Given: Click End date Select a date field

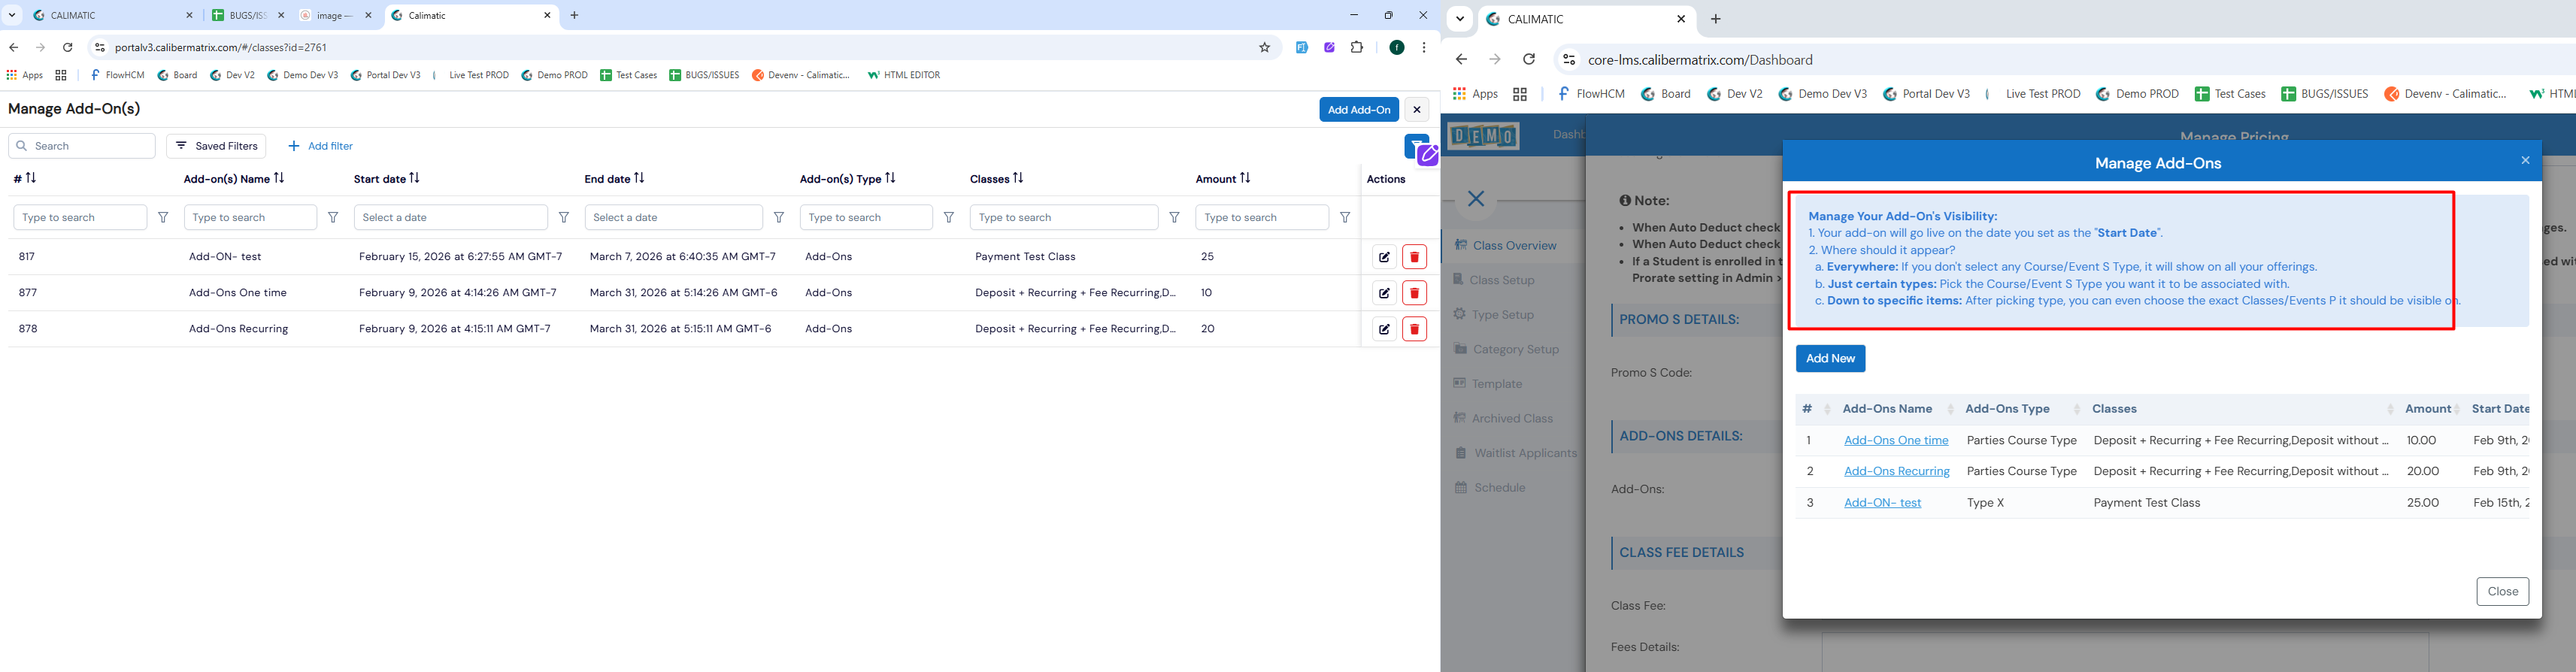Looking at the screenshot, I should [673, 217].
